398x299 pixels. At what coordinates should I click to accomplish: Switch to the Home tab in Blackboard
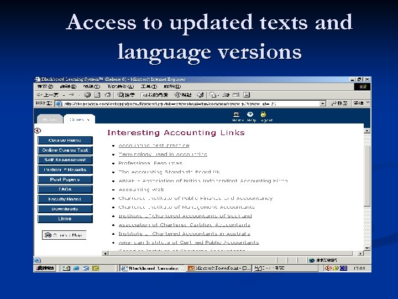50,119
